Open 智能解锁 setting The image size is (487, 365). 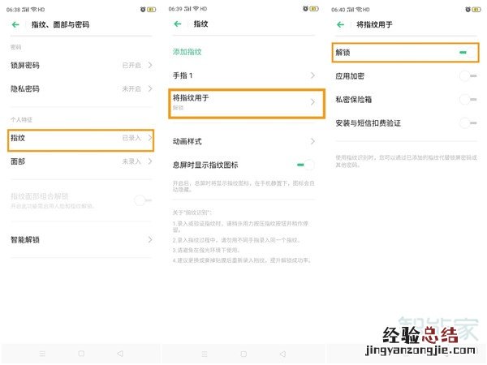[x=81, y=240]
